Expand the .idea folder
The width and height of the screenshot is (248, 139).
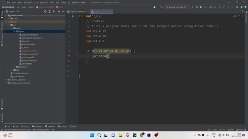click(x=9, y=19)
